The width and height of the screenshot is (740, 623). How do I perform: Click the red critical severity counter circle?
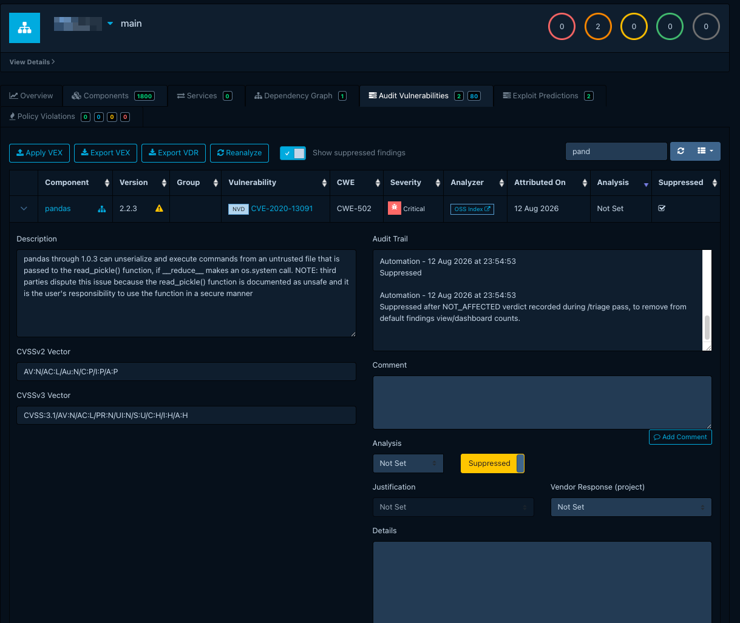click(x=562, y=27)
